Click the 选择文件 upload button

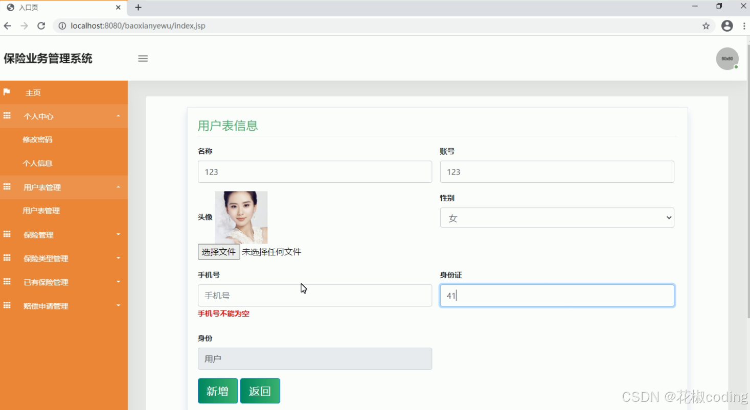click(x=219, y=251)
